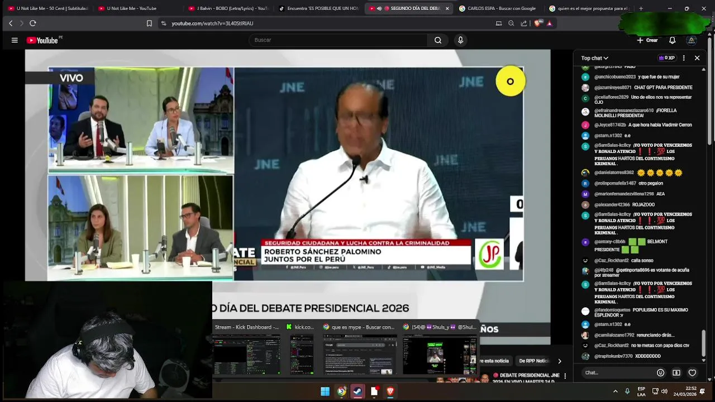715x402 pixels.
Task: Open the YouTube notifications bell
Action: [673, 40]
